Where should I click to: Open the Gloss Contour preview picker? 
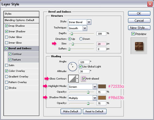pos(72,79)
